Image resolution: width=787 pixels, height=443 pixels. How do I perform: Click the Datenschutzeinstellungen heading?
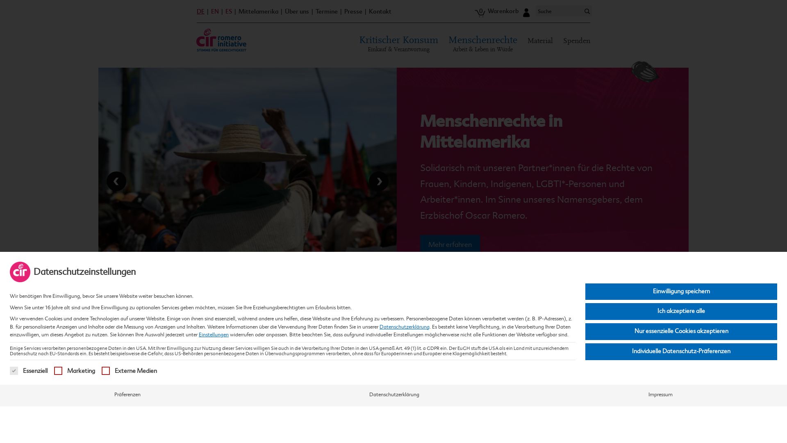coord(85,272)
